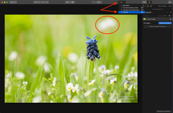Screen dimensions: 173x113
Task: Open the Opacité 100% dropdown
Action: pyautogui.click(x=162, y=16)
